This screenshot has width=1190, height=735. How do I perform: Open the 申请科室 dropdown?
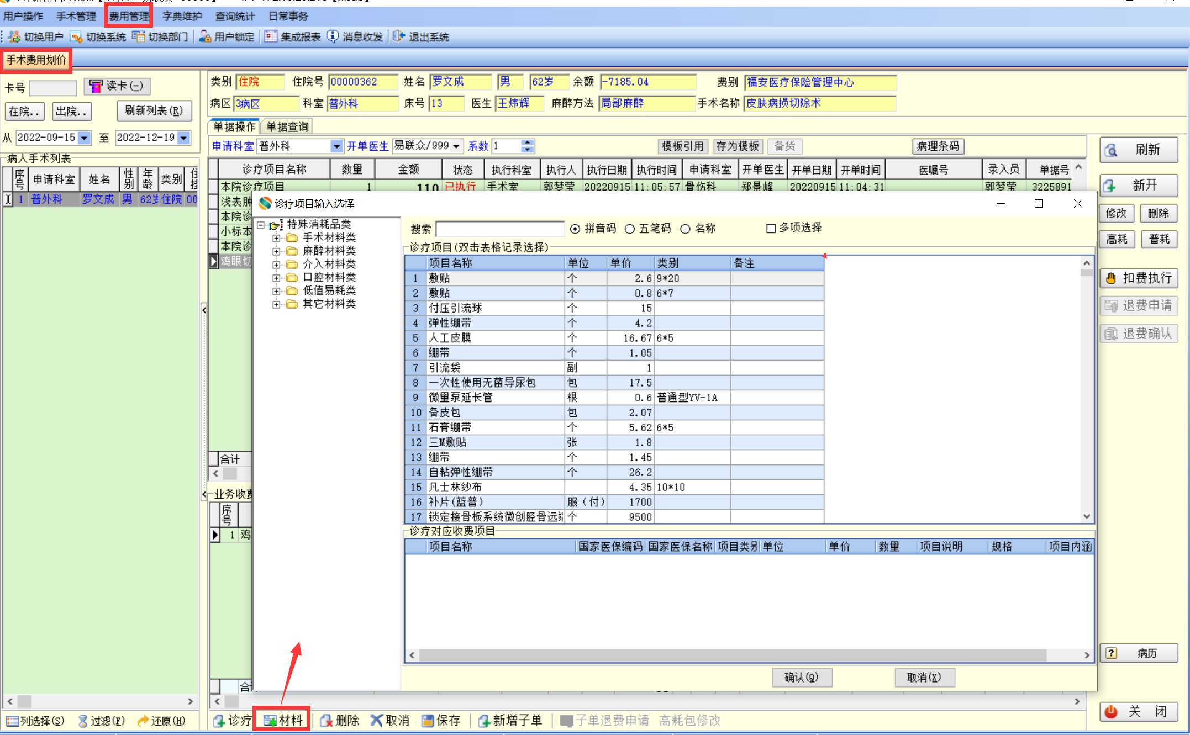coord(336,146)
